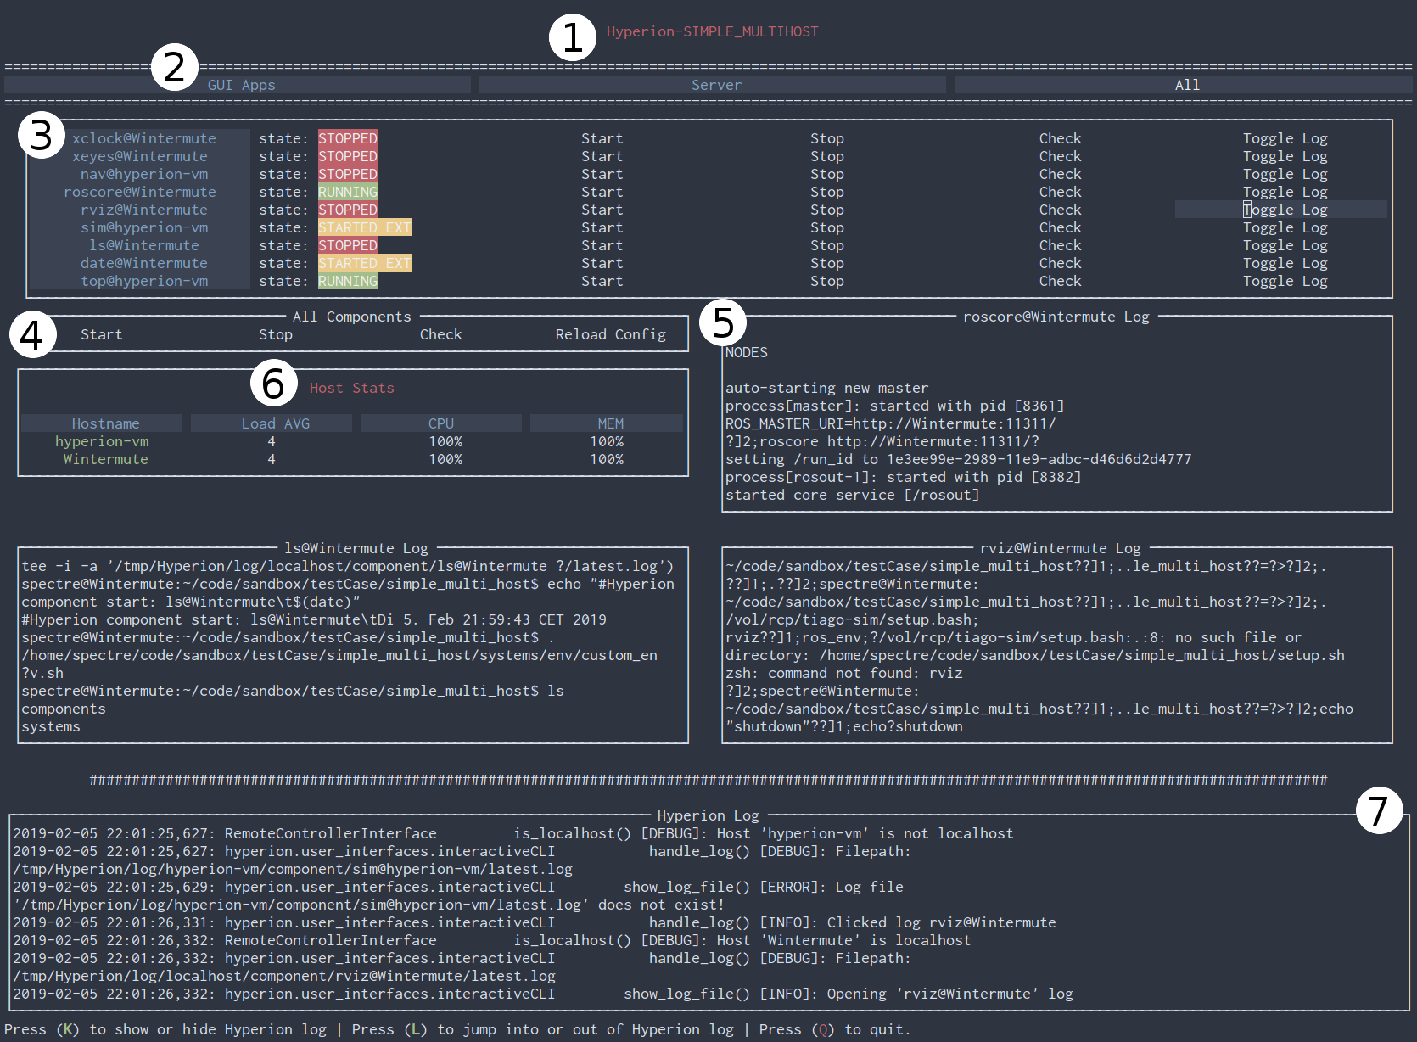Open the Server tab
This screenshot has width=1417, height=1042.
(x=715, y=85)
